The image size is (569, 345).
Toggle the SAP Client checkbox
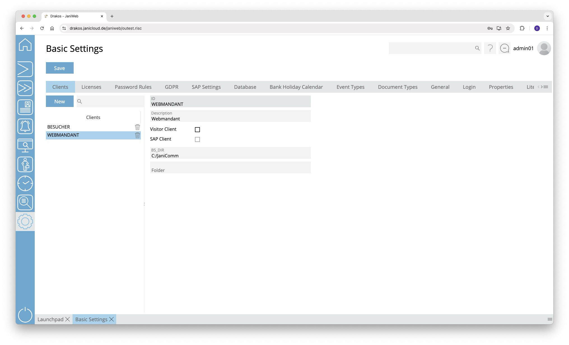pyautogui.click(x=197, y=139)
